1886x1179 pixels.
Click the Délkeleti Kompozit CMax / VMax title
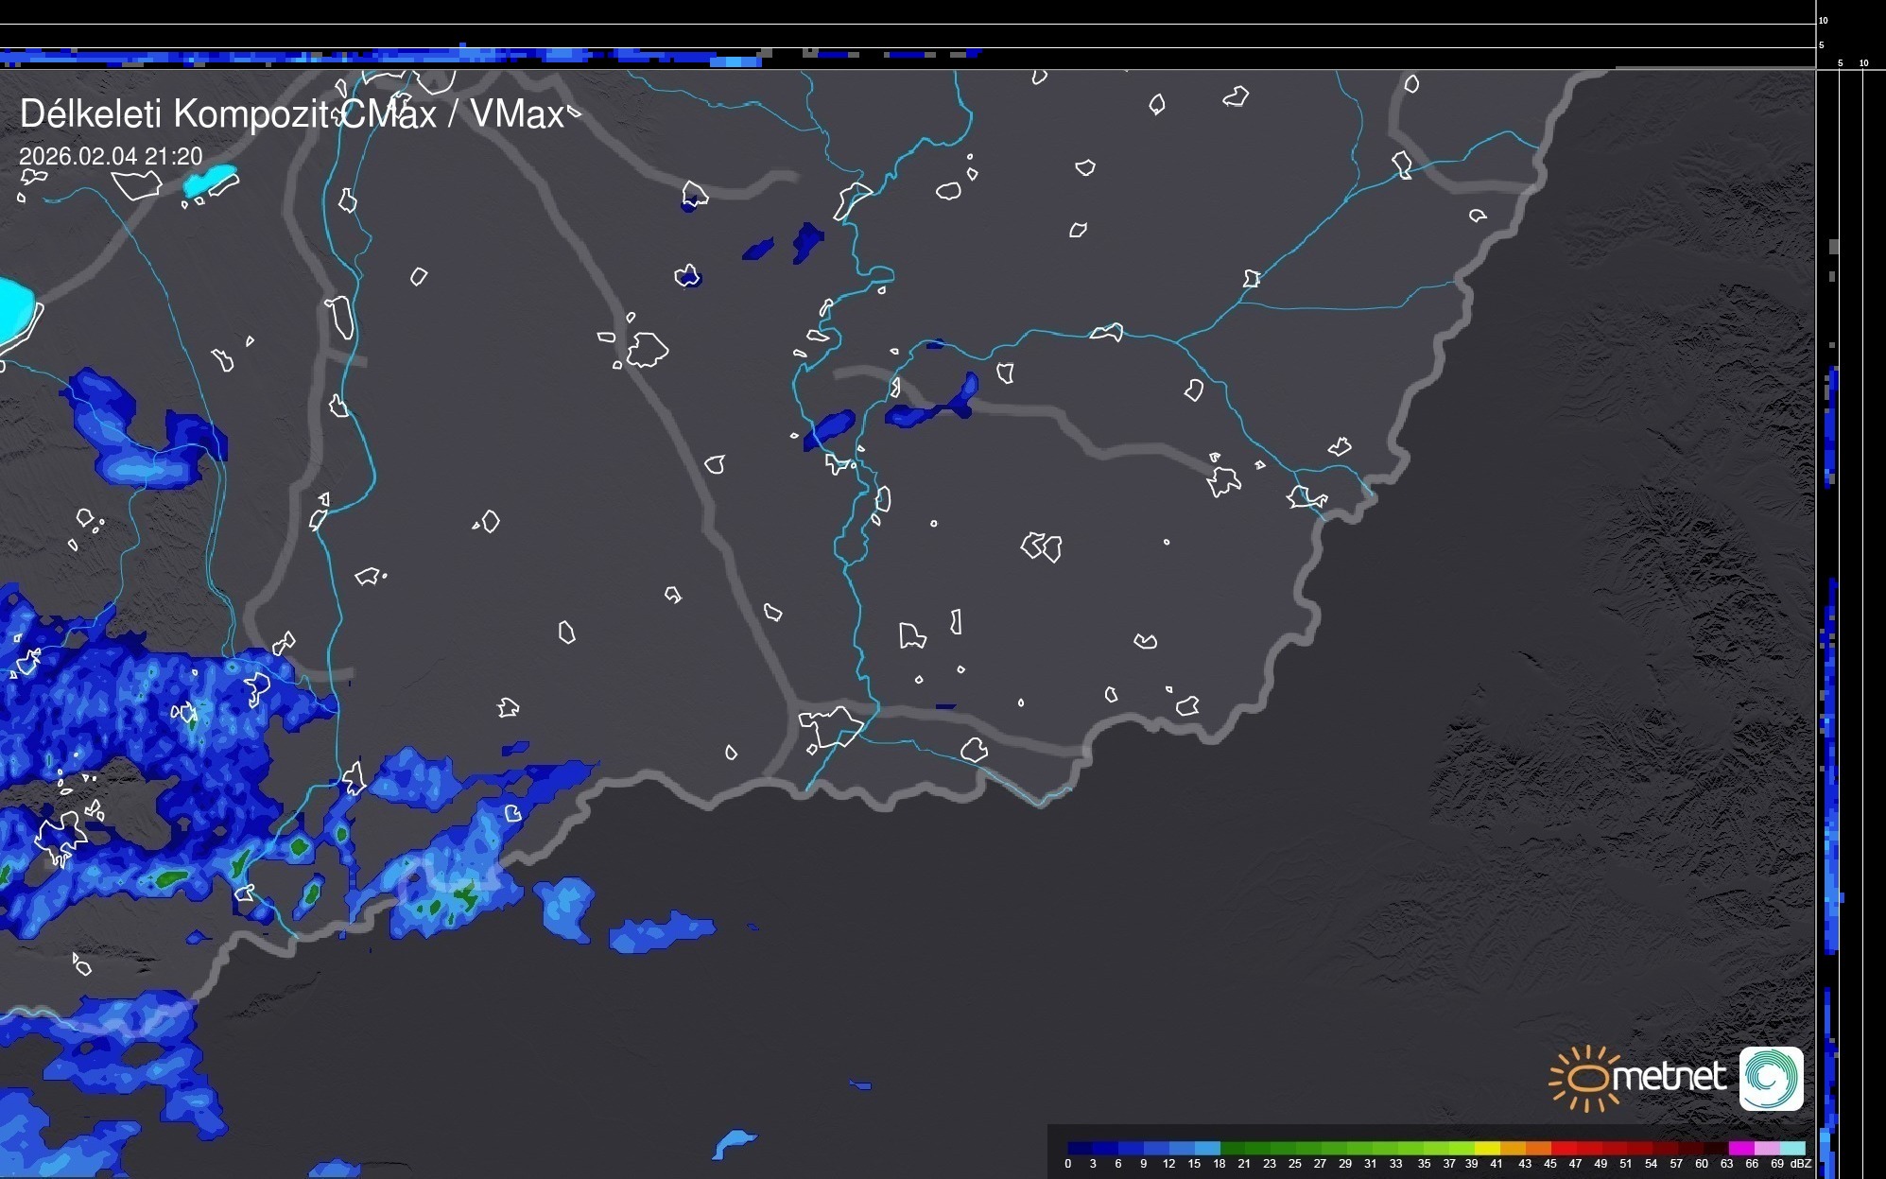291,113
